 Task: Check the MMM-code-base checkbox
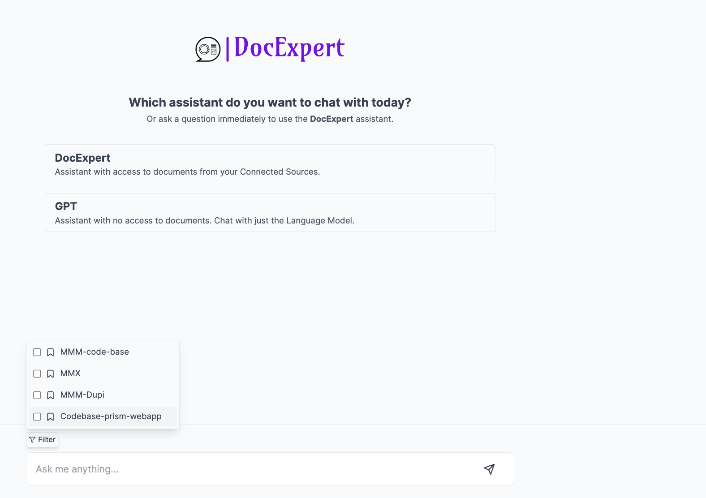37,352
